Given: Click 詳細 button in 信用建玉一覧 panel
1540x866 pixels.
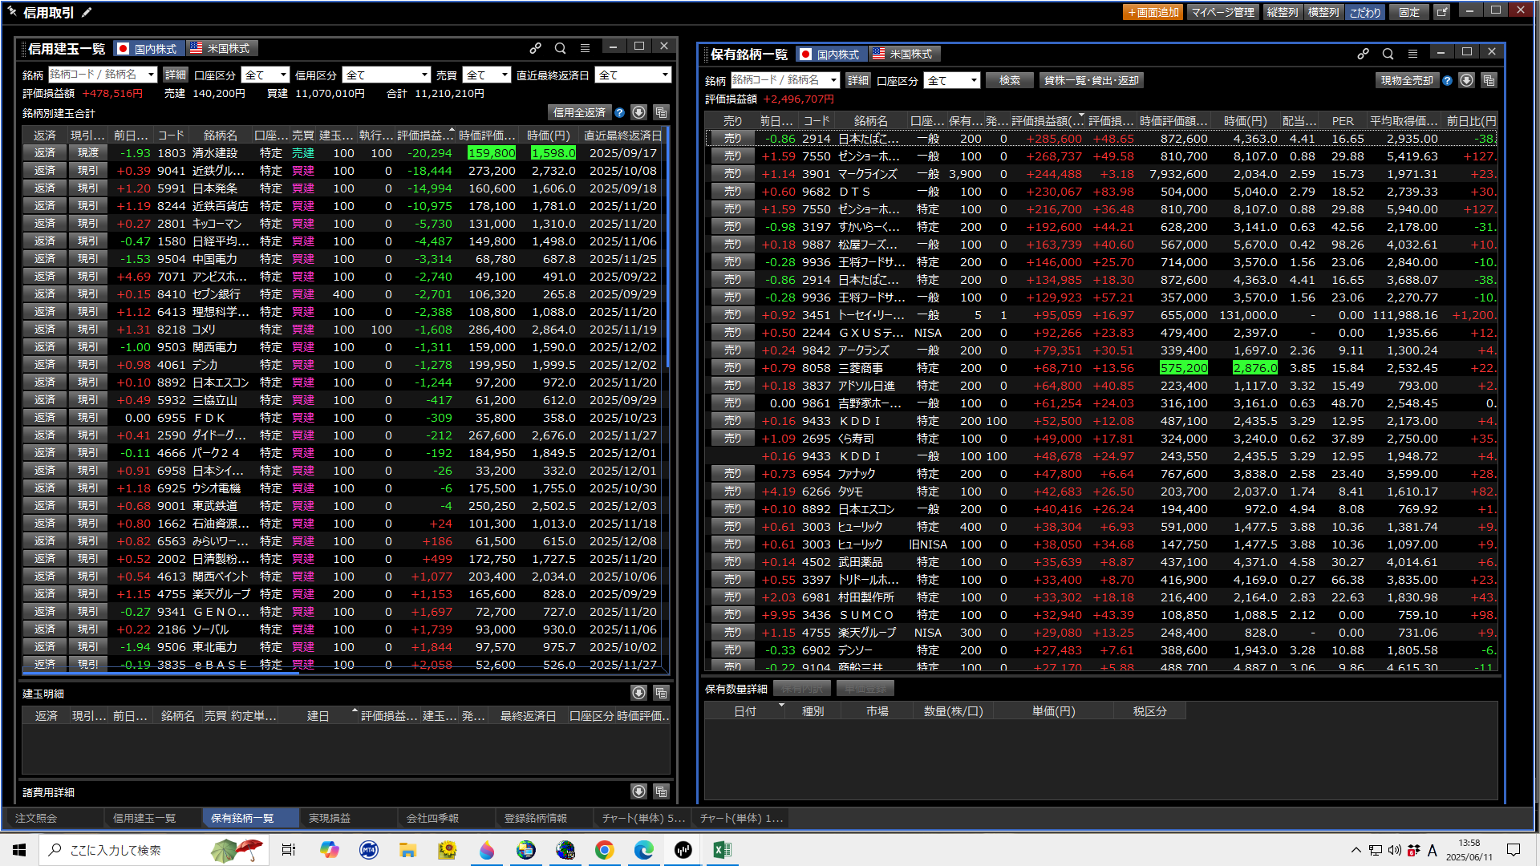Looking at the screenshot, I should click(175, 75).
